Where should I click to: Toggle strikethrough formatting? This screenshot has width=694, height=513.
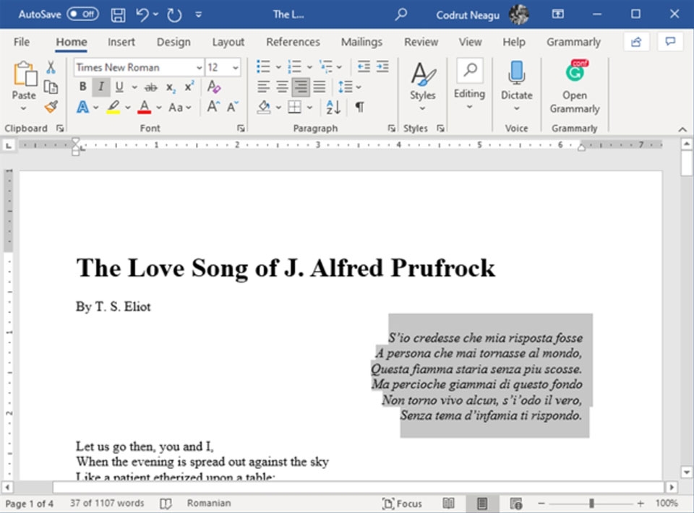[151, 87]
